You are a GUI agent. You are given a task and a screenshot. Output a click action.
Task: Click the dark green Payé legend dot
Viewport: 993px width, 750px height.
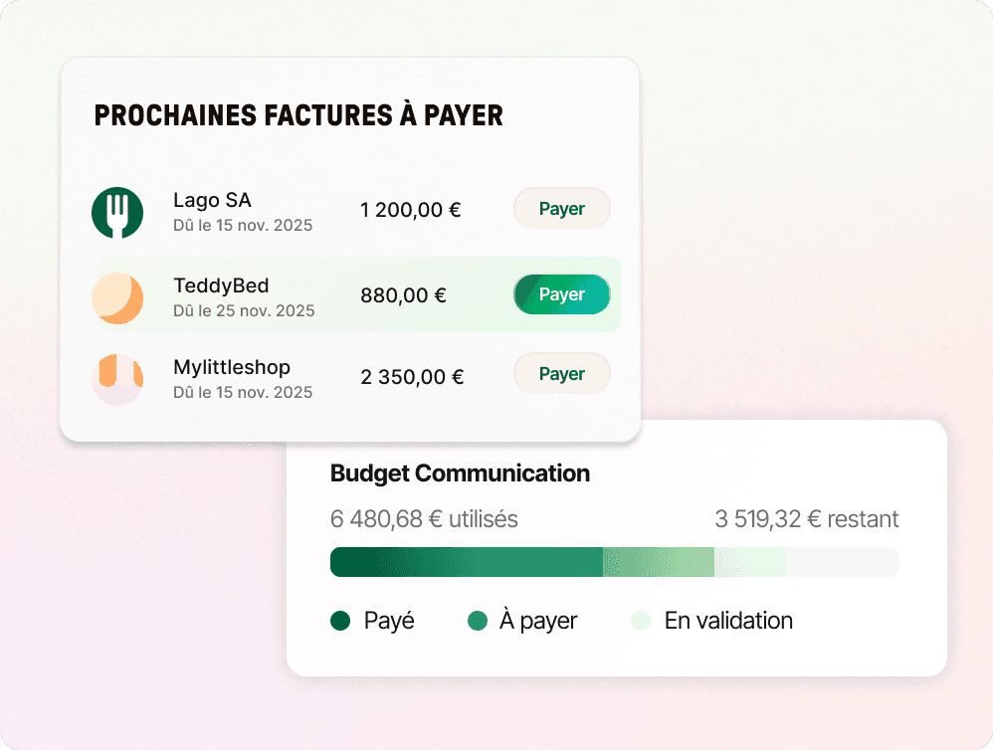click(338, 621)
